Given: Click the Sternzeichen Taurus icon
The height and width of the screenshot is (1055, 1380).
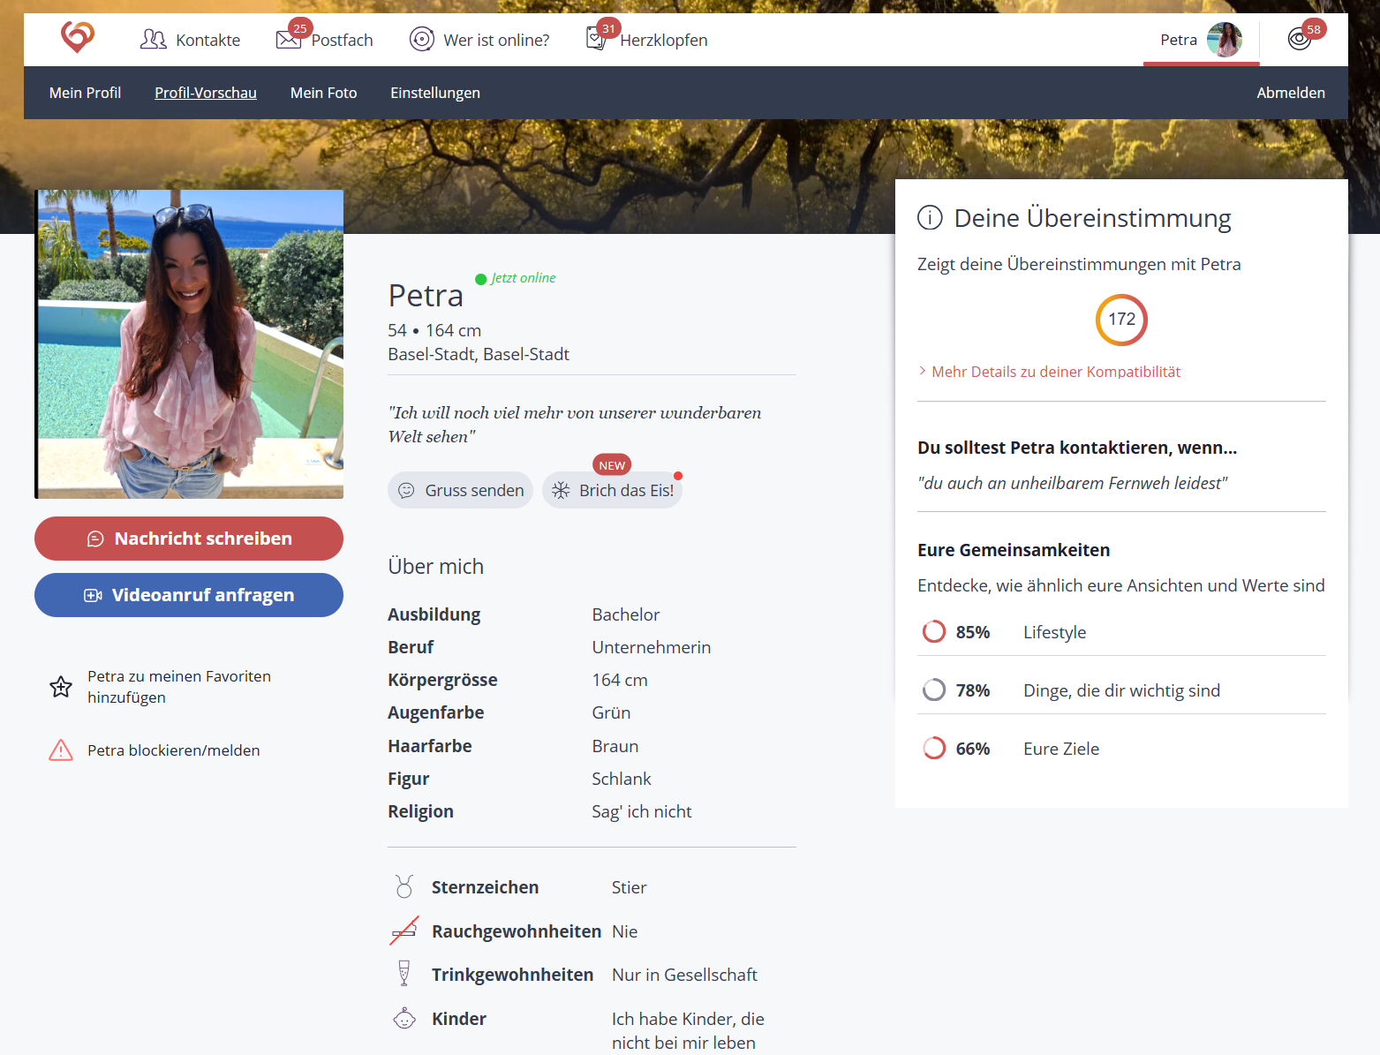Looking at the screenshot, I should pyautogui.click(x=404, y=886).
